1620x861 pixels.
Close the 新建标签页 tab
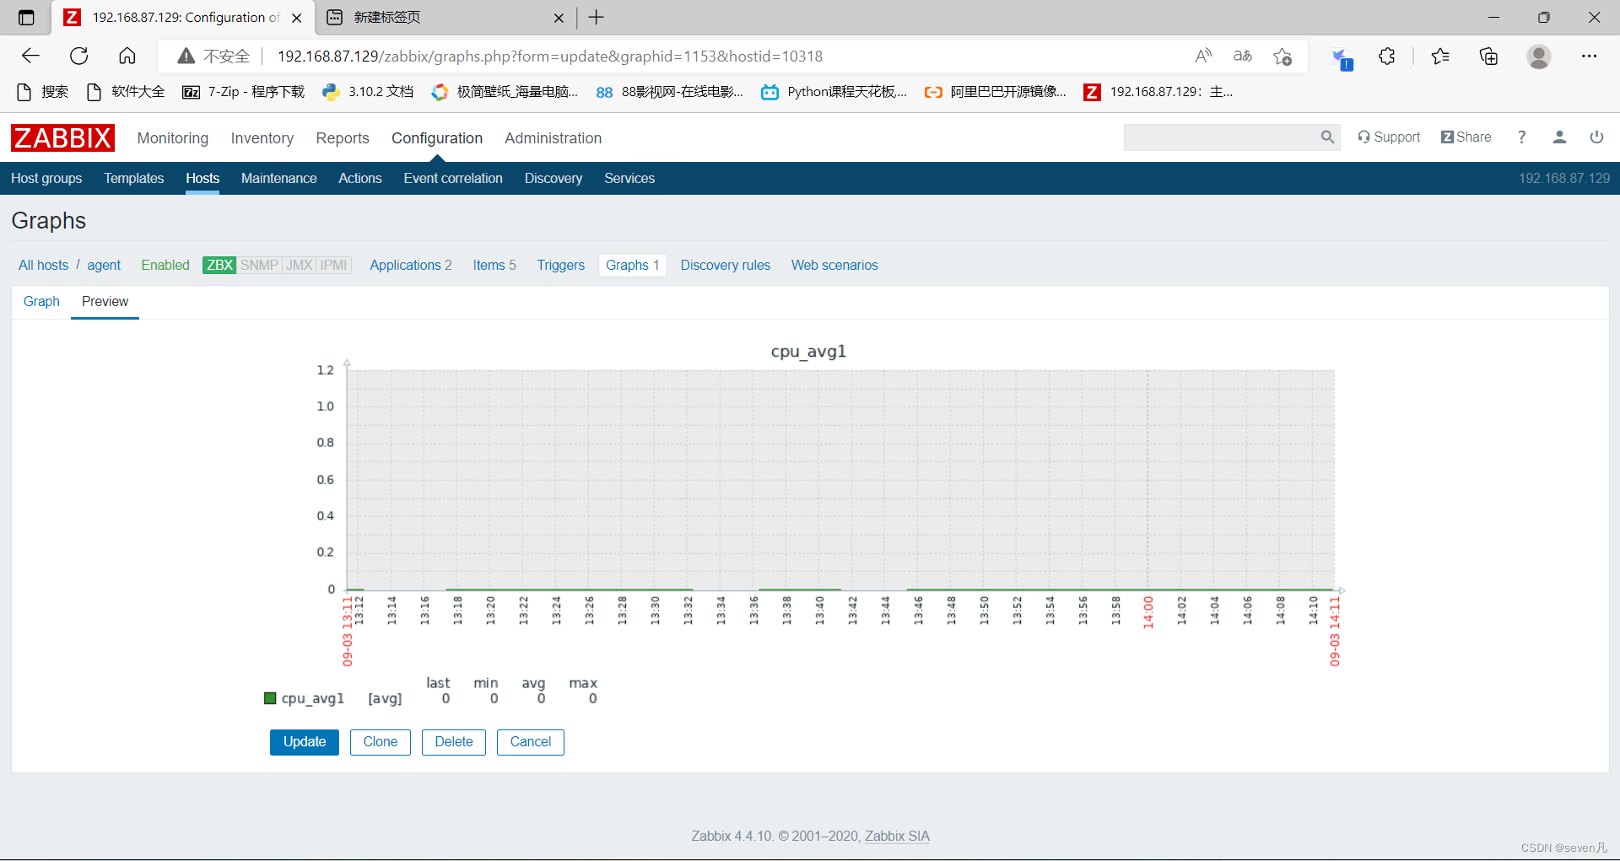click(559, 18)
